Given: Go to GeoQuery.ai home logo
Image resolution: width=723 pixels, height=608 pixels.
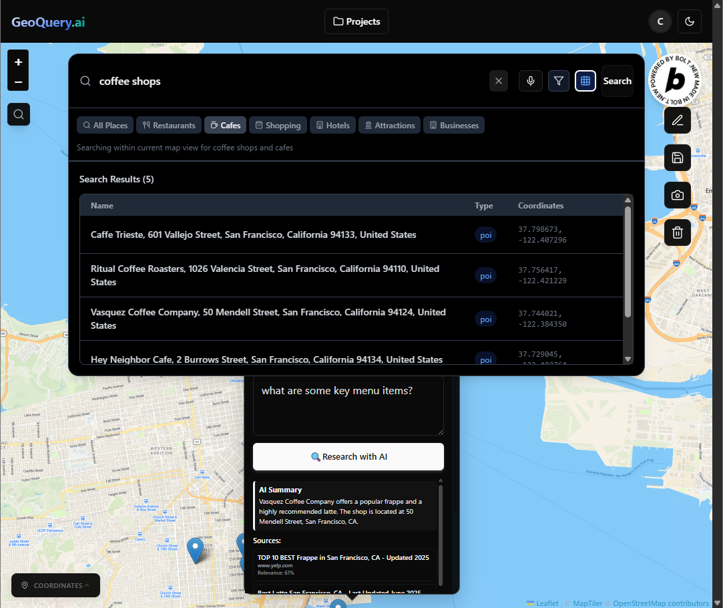Looking at the screenshot, I should [48, 22].
